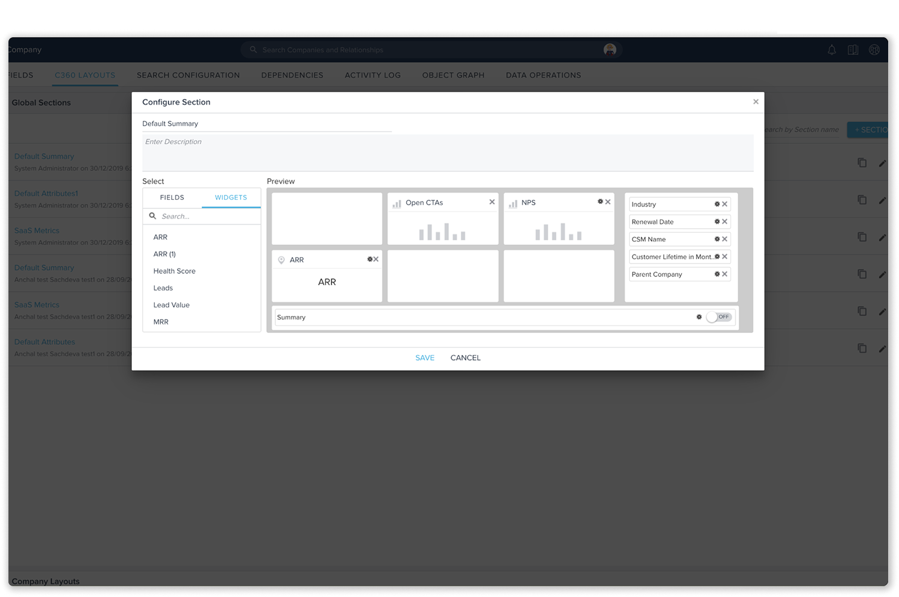Open settings gear for the NPS widget
This screenshot has width=899, height=597.
pos(600,202)
